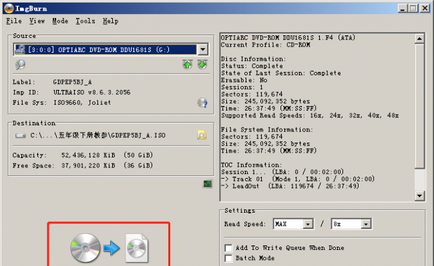Click the info panel scroll down arrow
This screenshot has width=434, height=266.
coord(419,196)
